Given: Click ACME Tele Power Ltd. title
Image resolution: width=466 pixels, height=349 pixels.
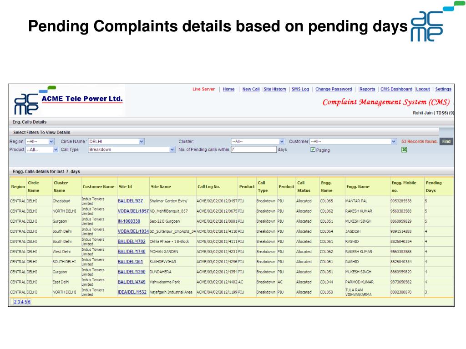Looking at the screenshot, I should tap(82, 99).
